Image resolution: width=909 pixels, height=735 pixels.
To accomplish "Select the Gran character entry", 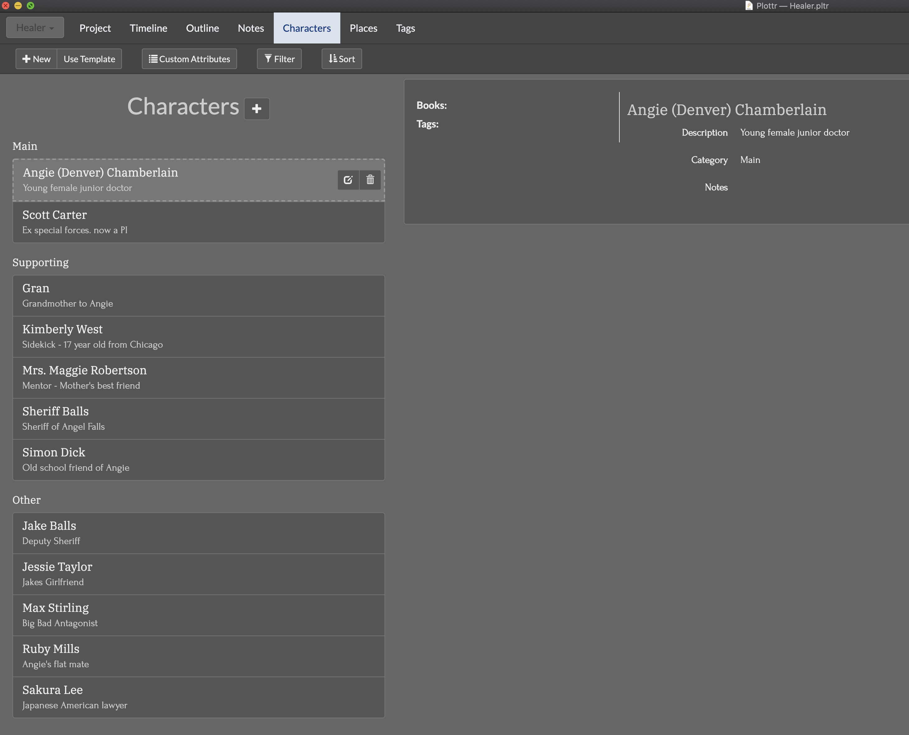I will [198, 296].
